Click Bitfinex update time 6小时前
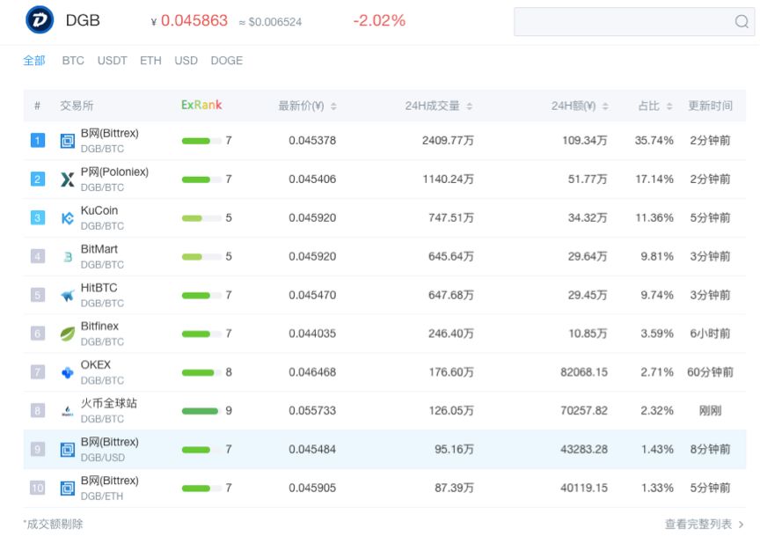The image size is (760, 536). coord(710,334)
